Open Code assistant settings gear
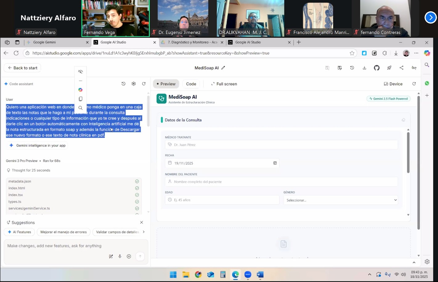 pos(133,84)
